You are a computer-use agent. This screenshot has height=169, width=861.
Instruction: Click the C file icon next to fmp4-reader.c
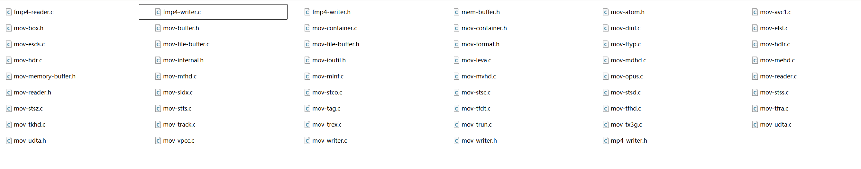(9, 12)
